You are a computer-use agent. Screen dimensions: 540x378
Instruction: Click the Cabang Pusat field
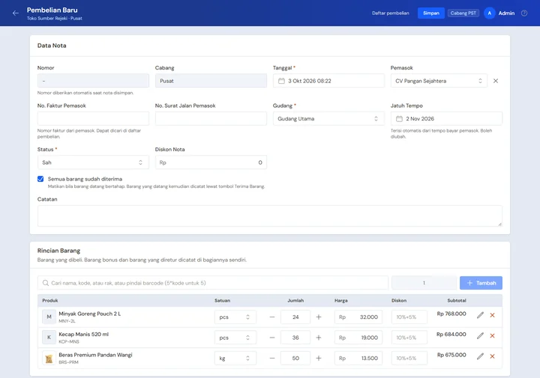click(211, 81)
